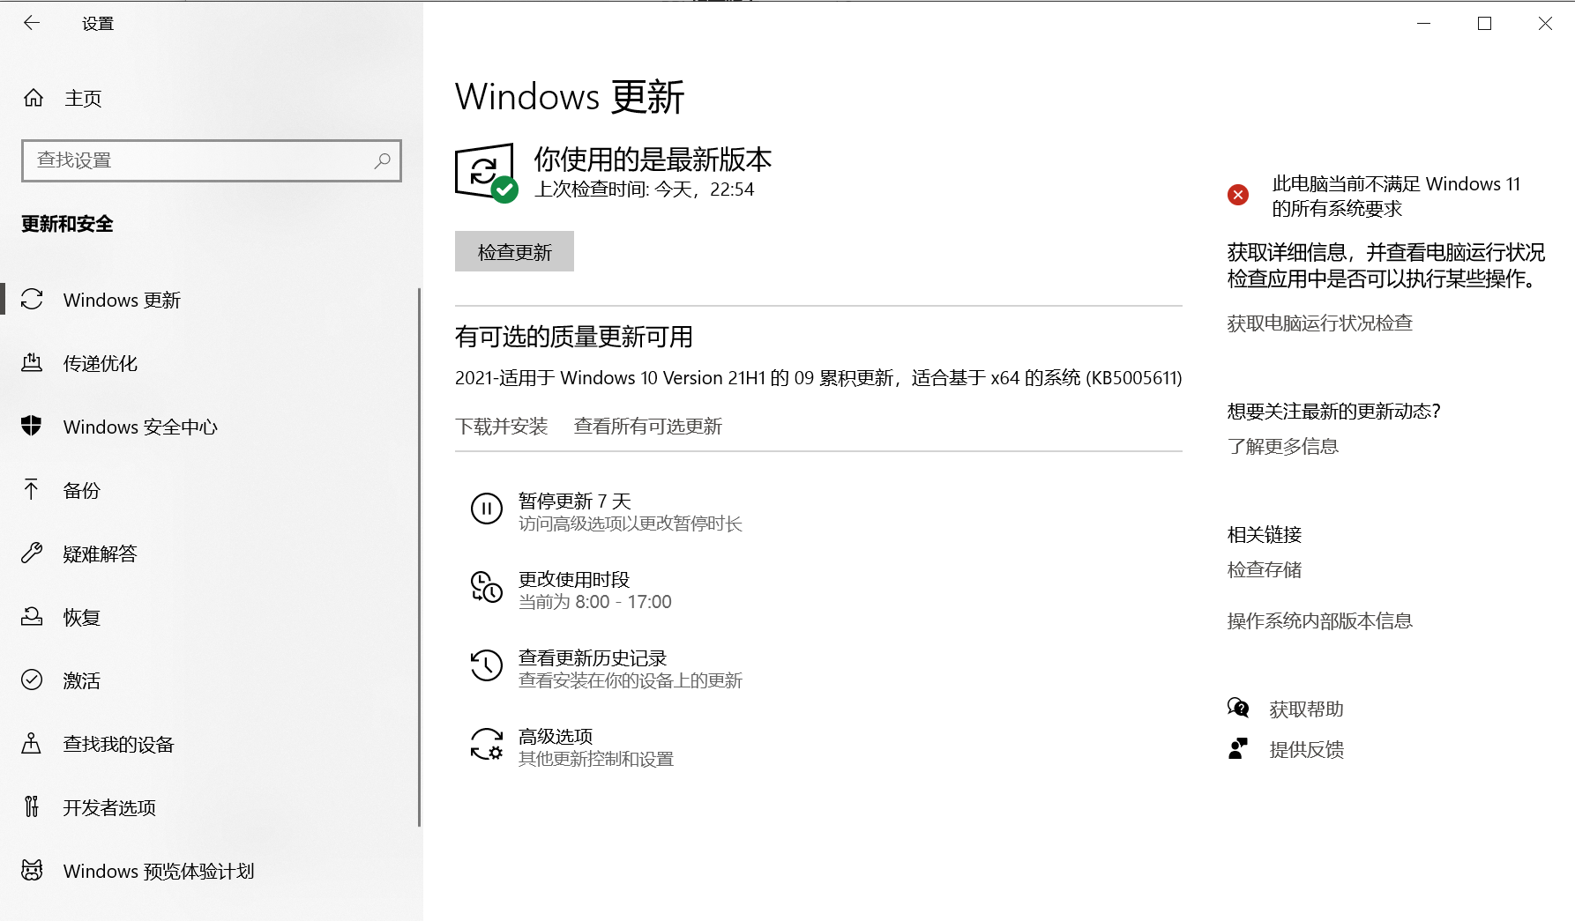This screenshot has width=1575, height=921.
Task: Click the 传递优化 sidebar icon
Action: tap(32, 363)
